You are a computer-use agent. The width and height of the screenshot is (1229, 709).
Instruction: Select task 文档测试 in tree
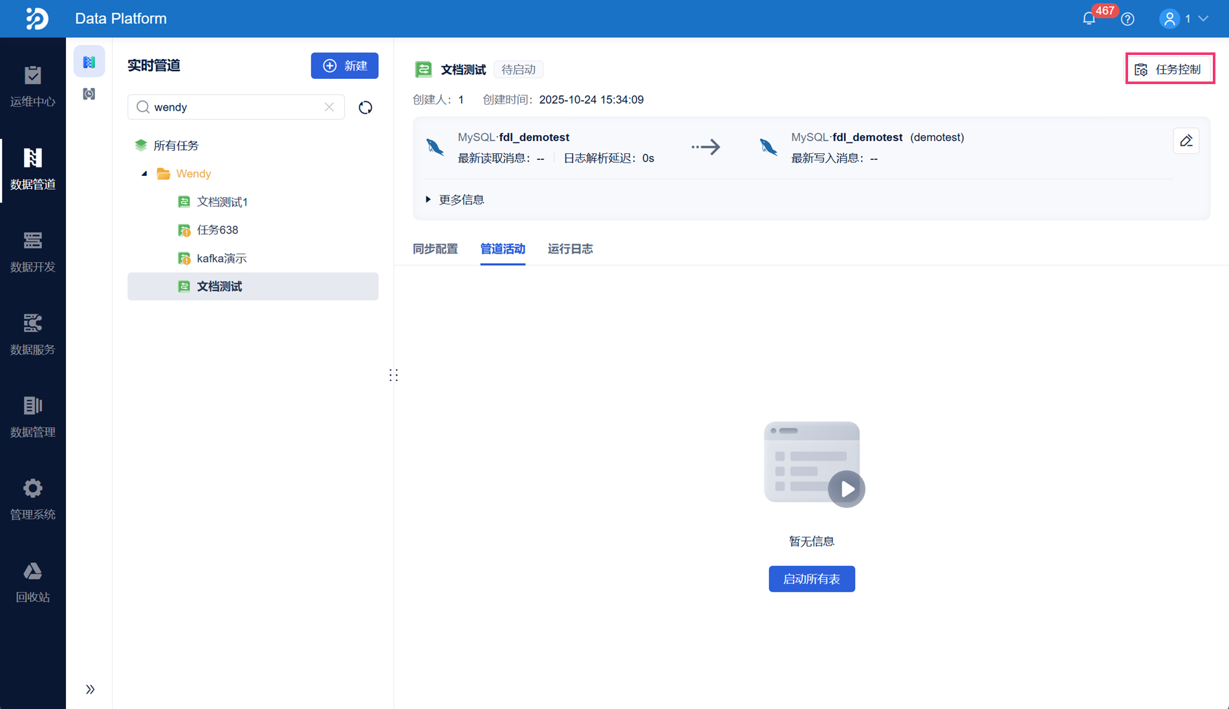click(253, 286)
